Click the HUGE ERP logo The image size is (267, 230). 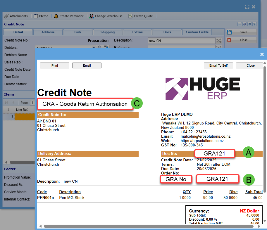click(203, 89)
